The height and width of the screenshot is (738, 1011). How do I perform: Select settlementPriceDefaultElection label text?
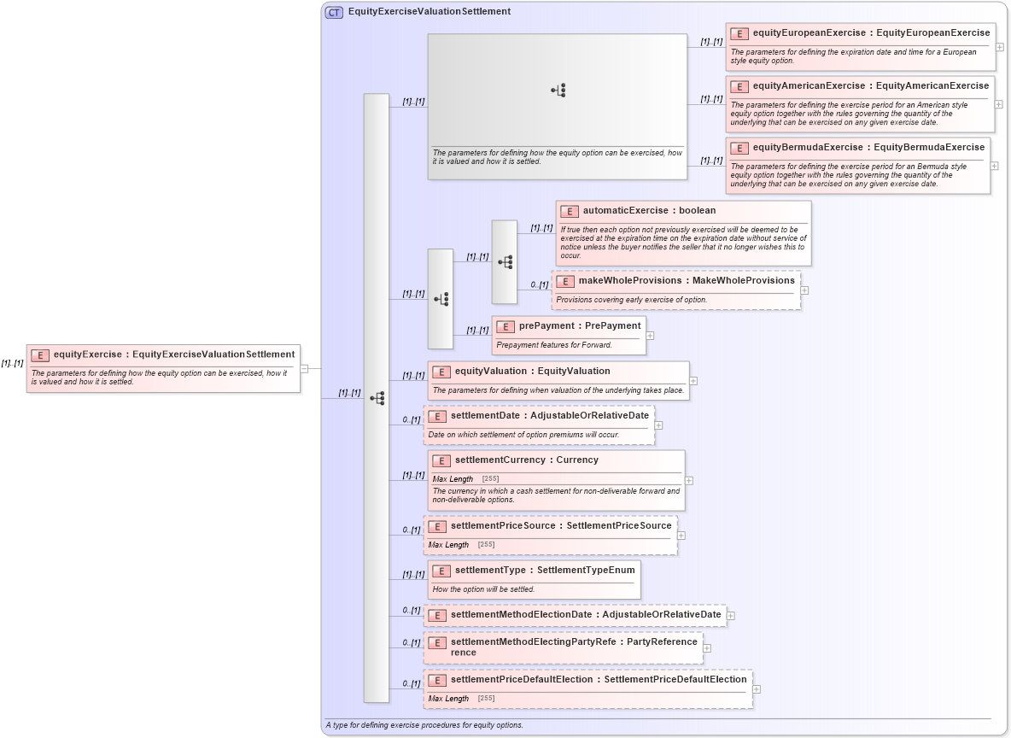click(599, 679)
